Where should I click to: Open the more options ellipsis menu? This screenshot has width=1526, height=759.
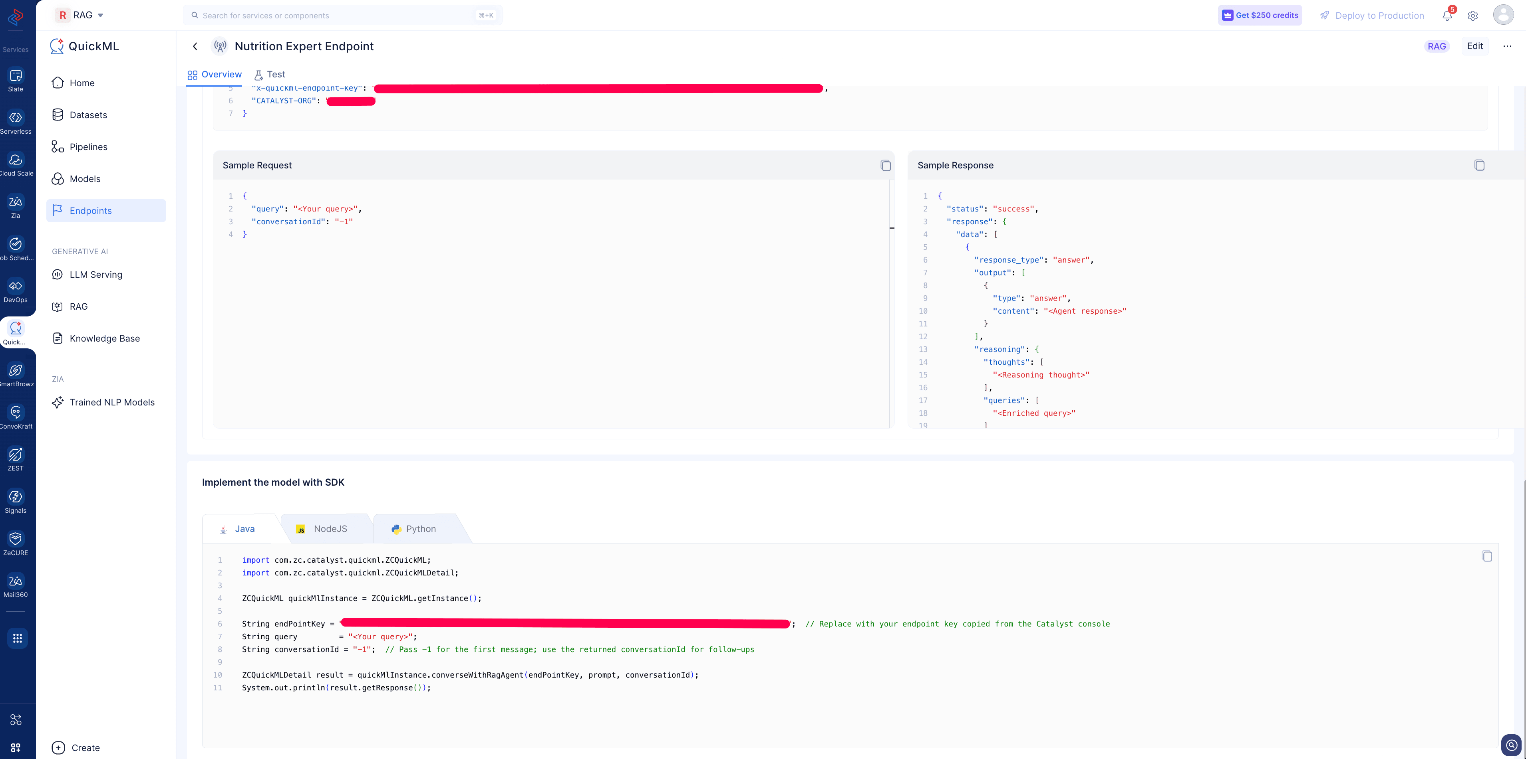click(1507, 46)
